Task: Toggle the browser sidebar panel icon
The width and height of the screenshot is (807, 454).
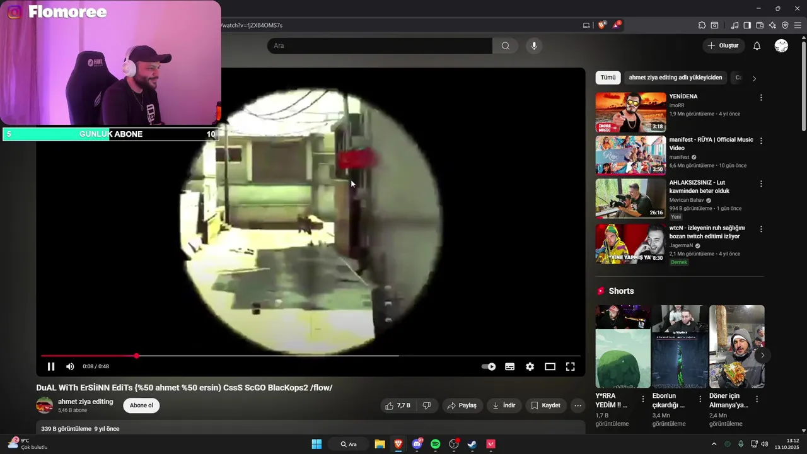Action: pyautogui.click(x=747, y=25)
